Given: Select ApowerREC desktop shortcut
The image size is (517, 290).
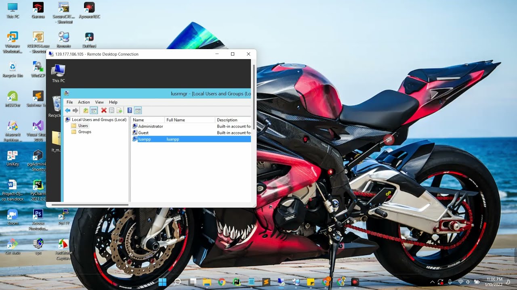Looking at the screenshot, I should (89, 10).
